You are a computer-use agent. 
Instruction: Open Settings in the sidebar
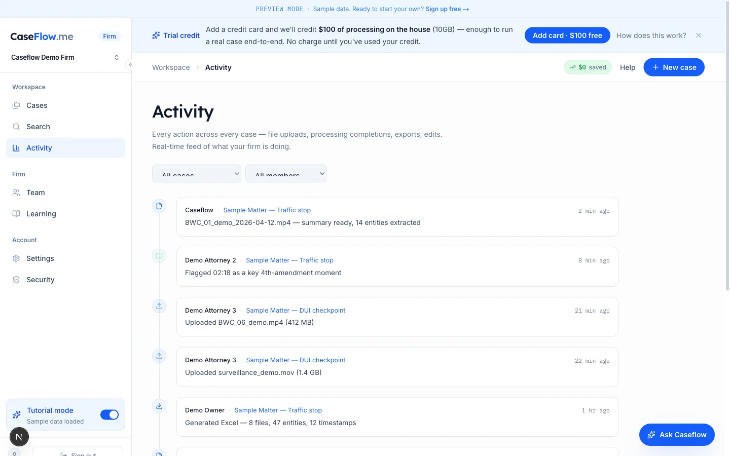(x=65, y=258)
